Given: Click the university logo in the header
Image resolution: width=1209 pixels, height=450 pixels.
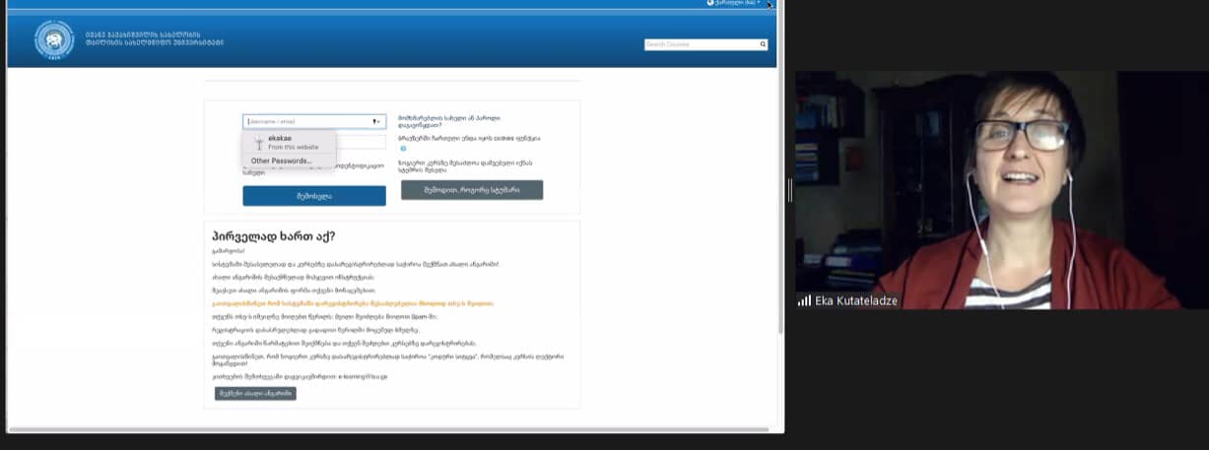Looking at the screenshot, I should click(x=54, y=40).
